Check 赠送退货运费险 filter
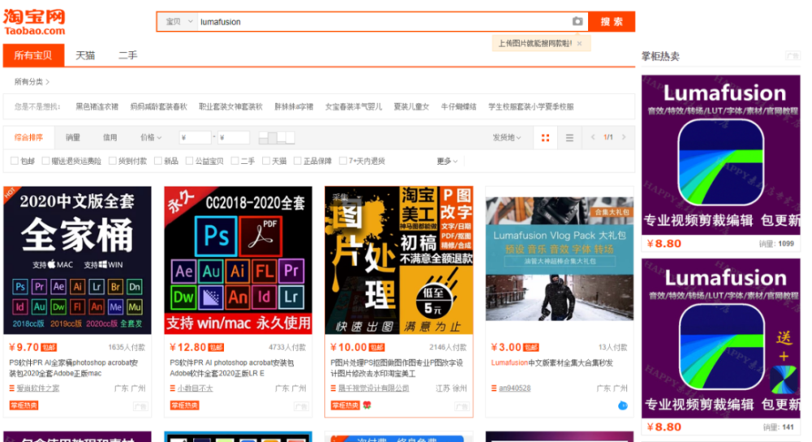This screenshot has height=442, width=812. pos(45,161)
